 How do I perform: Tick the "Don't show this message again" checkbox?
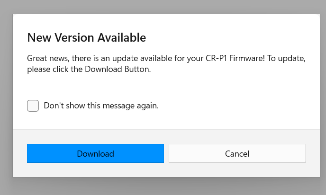(33, 106)
